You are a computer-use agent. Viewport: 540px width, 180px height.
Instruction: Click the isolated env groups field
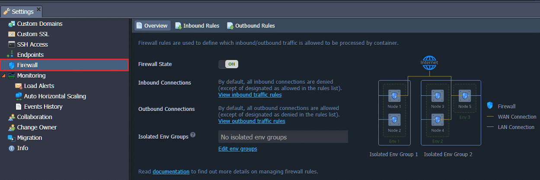(283, 137)
